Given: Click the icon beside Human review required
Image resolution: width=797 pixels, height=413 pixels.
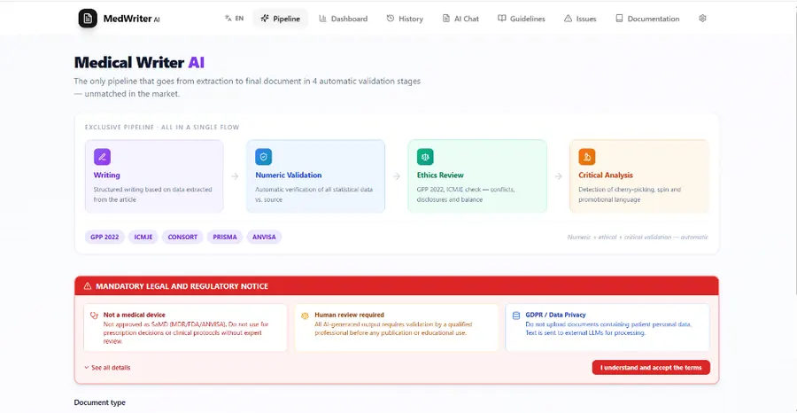Looking at the screenshot, I should 305,316.
